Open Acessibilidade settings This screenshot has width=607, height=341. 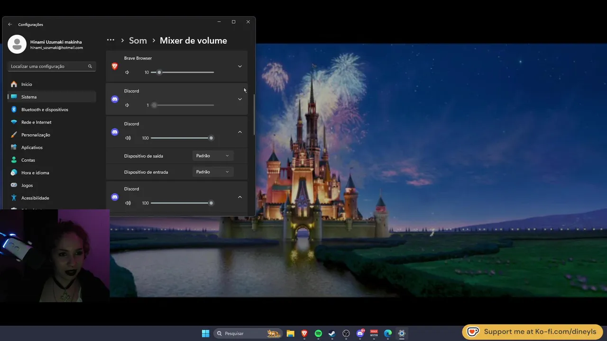[52, 198]
